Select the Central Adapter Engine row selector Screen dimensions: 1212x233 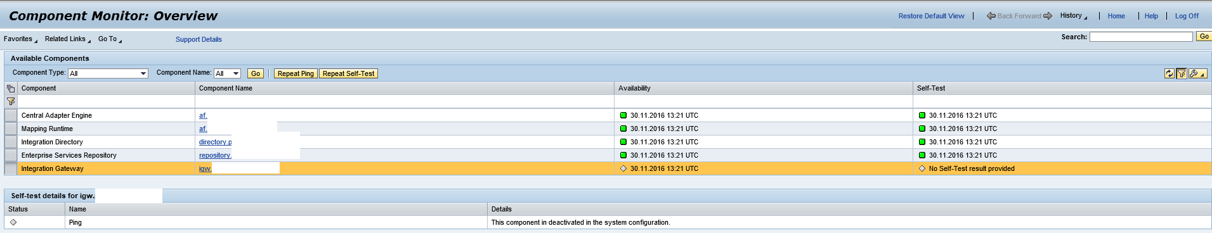[11, 115]
